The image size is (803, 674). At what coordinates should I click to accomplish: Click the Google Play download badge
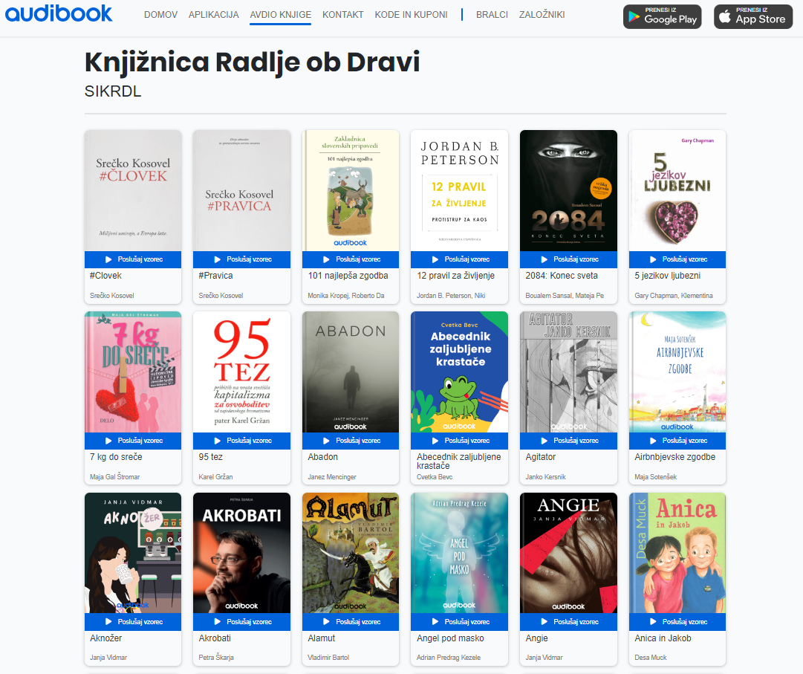tap(662, 16)
